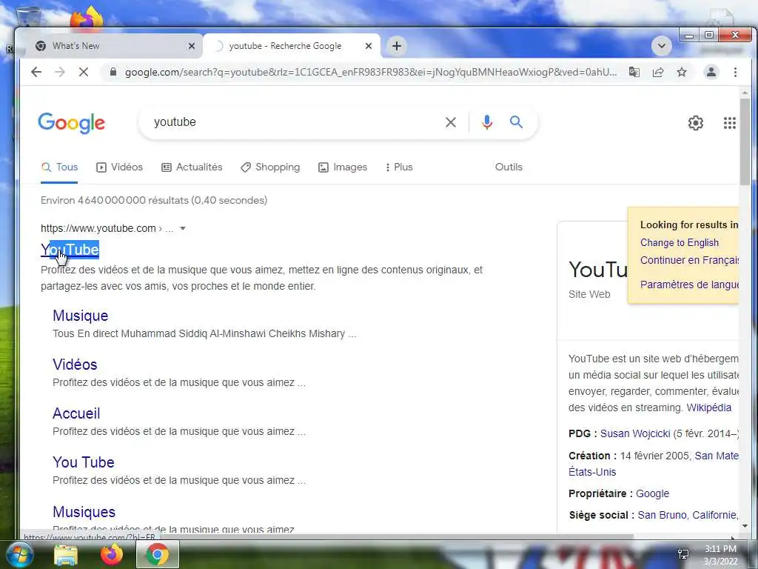758x569 pixels.
Task: Open the Musiques sitelink
Action: tap(84, 511)
